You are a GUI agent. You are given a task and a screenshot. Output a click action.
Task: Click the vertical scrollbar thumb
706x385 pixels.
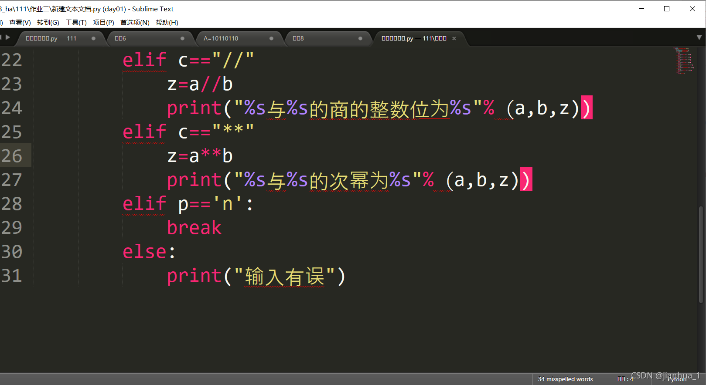coord(701,255)
